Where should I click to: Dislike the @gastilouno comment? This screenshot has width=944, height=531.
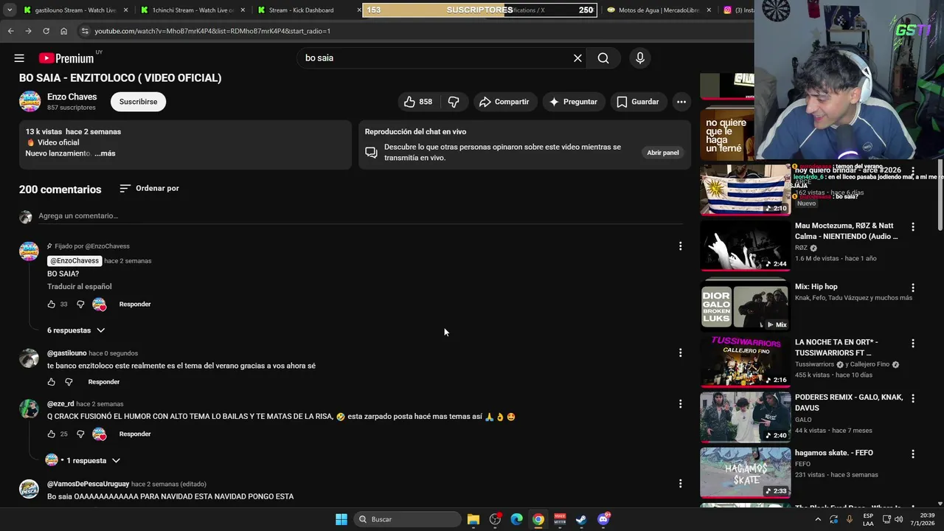69,382
